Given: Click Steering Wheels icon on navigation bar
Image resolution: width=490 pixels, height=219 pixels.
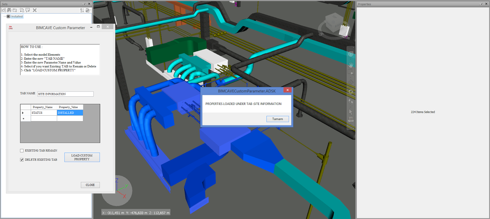Looking at the screenshot, I should (x=351, y=54).
